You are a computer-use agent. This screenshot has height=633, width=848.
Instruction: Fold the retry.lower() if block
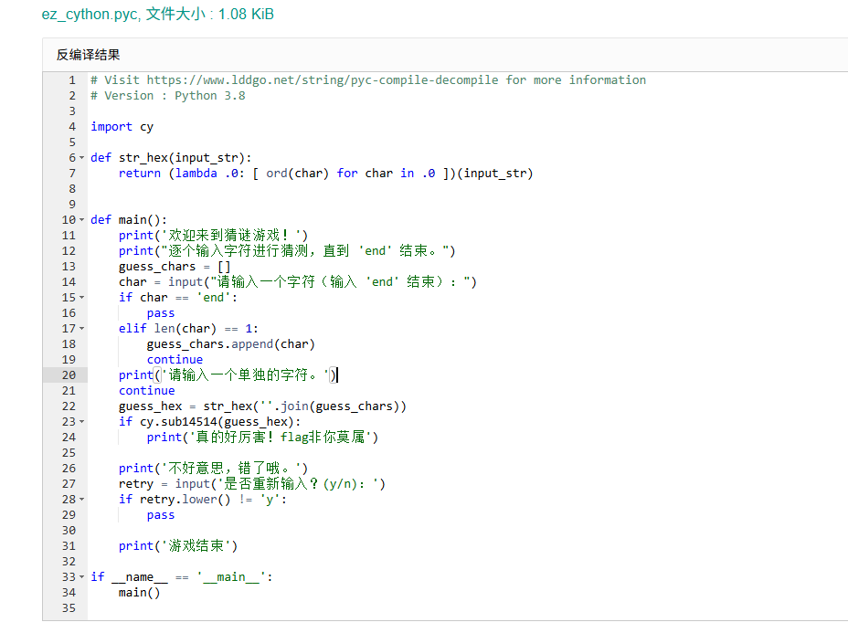pos(82,500)
